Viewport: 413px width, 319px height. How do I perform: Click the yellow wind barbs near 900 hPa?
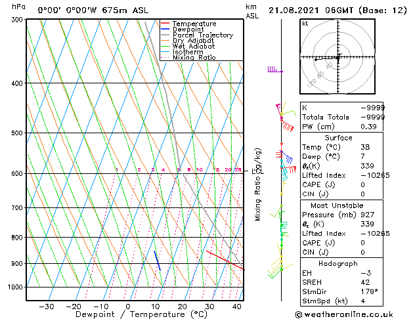click(x=276, y=270)
